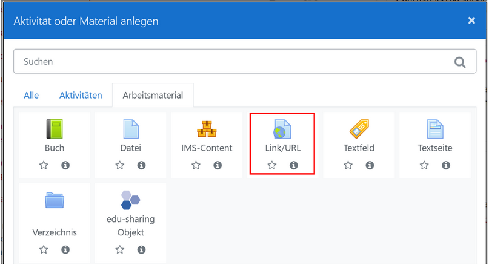Open info about IMS-Content

(218, 165)
